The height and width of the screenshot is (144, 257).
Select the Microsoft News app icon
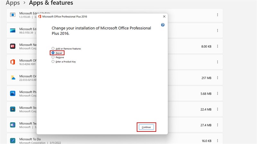[x=13, y=46]
